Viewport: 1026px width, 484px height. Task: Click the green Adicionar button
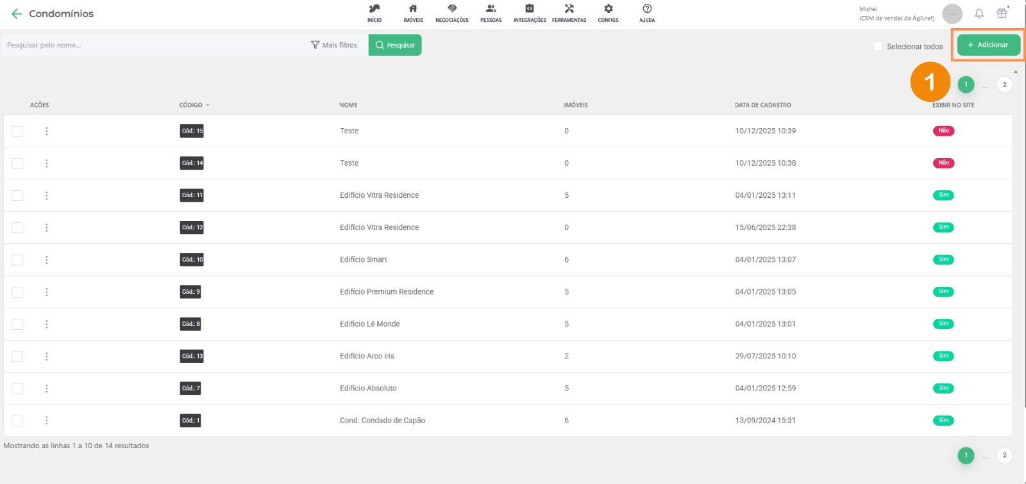click(988, 45)
